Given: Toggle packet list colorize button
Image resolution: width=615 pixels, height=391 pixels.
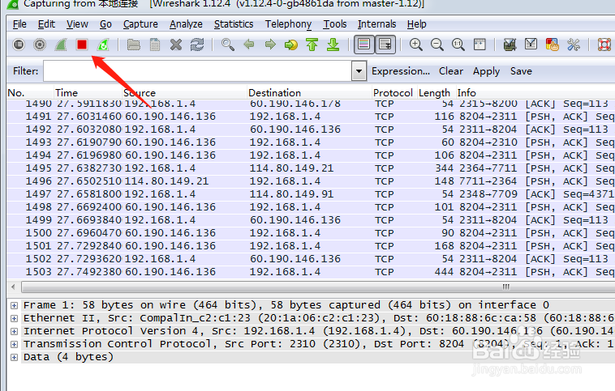Looking at the screenshot, I should point(364,45).
